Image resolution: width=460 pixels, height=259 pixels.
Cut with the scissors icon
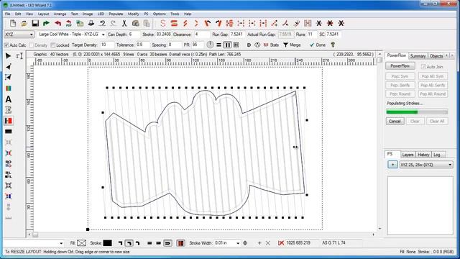point(124,23)
